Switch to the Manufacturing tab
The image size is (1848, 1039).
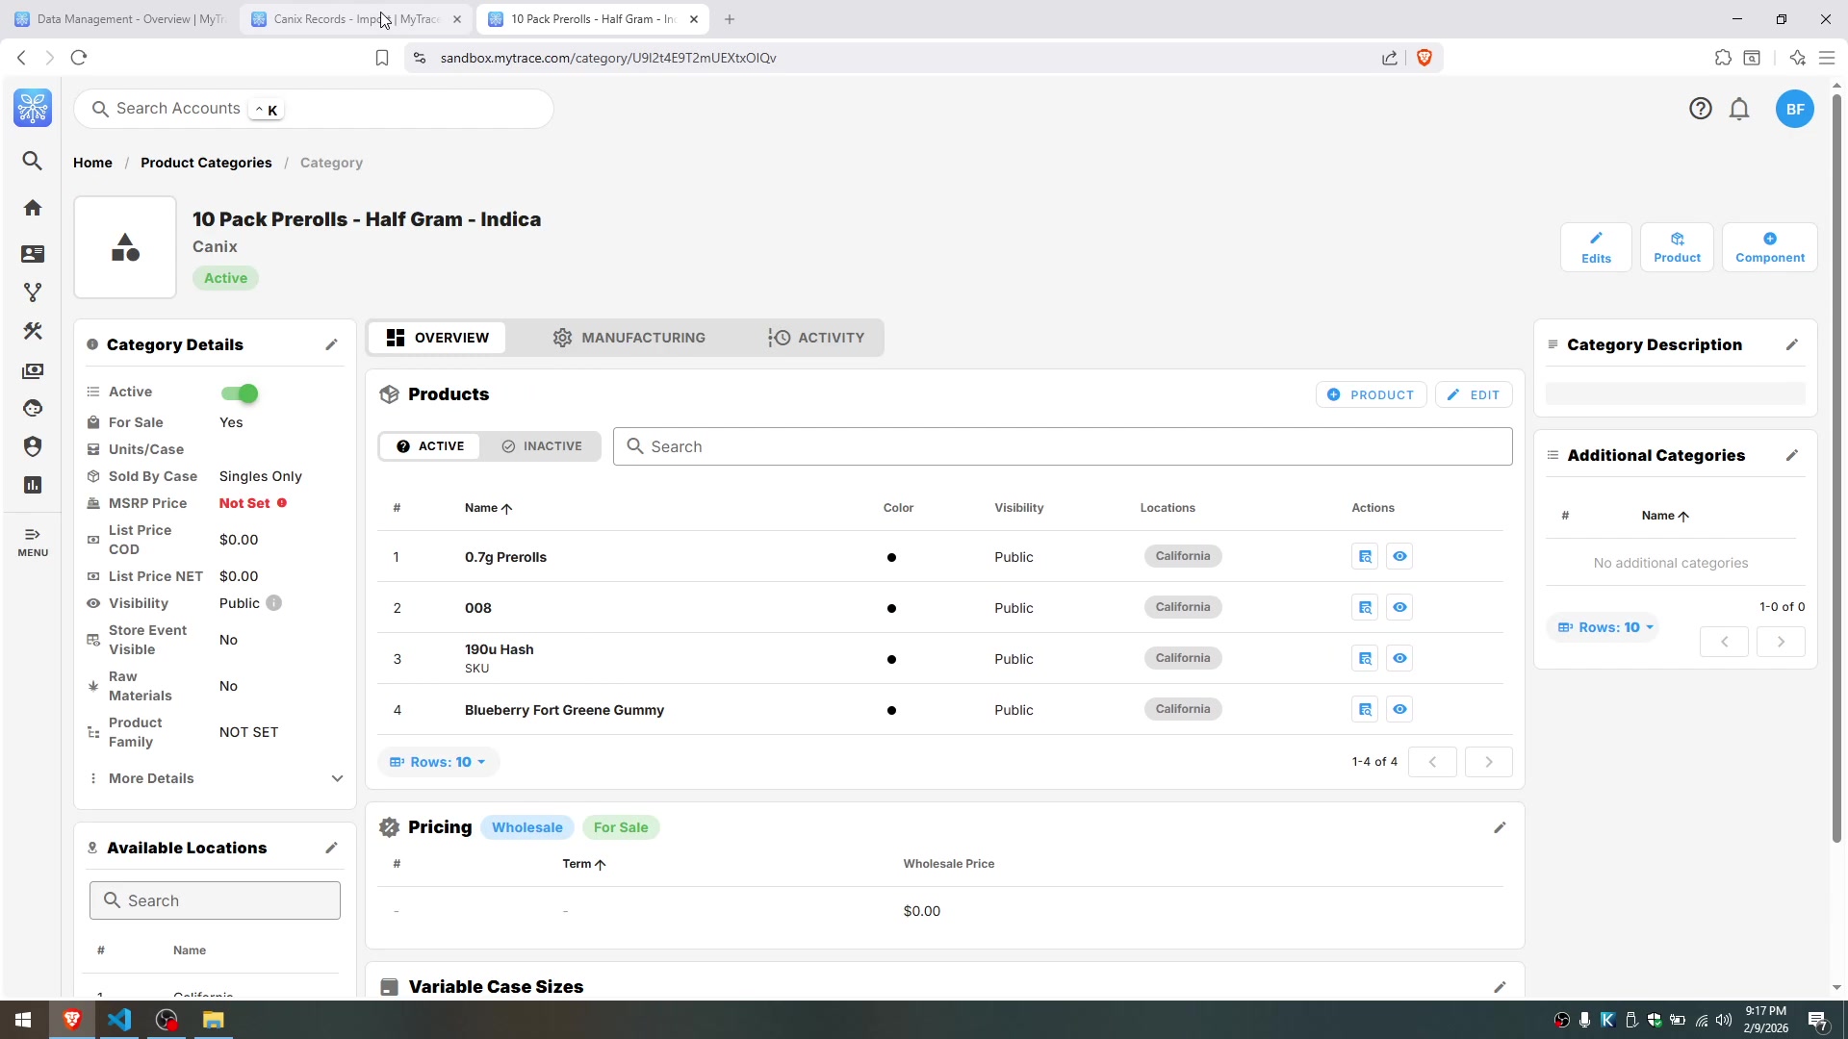[x=629, y=338]
